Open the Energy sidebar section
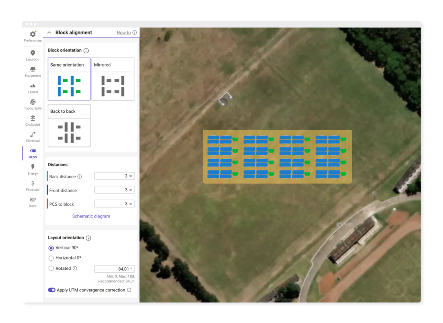 pyautogui.click(x=32, y=167)
